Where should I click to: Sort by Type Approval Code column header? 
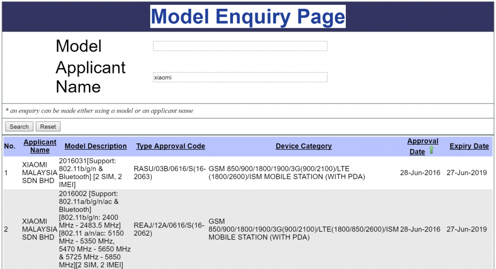point(170,146)
